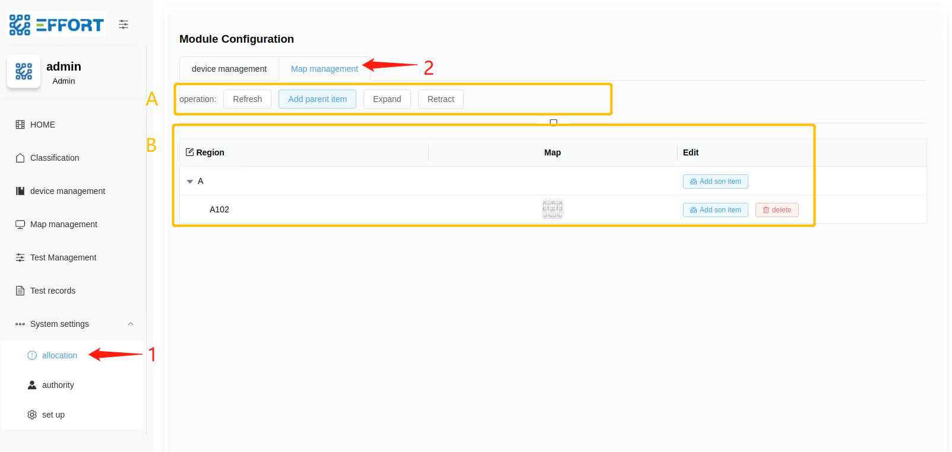Viewport: 952px width, 452px height.
Task: Open HOME from the sidebar
Action: pyautogui.click(x=42, y=125)
